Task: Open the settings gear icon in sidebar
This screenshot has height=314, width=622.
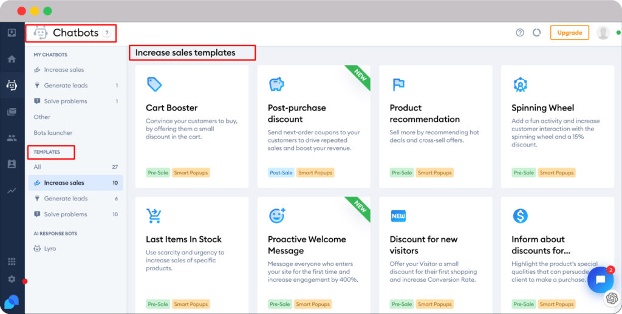Action: point(12,279)
